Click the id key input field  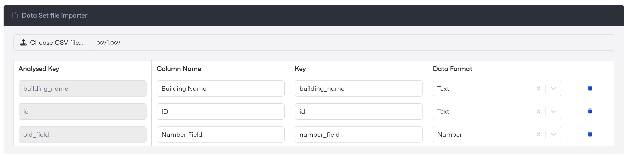[359, 112]
